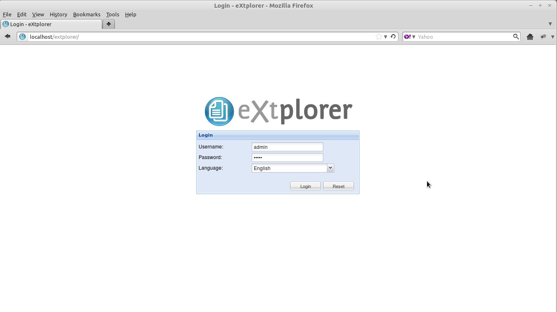
Task: Click the Login panel header text
Action: click(206, 135)
